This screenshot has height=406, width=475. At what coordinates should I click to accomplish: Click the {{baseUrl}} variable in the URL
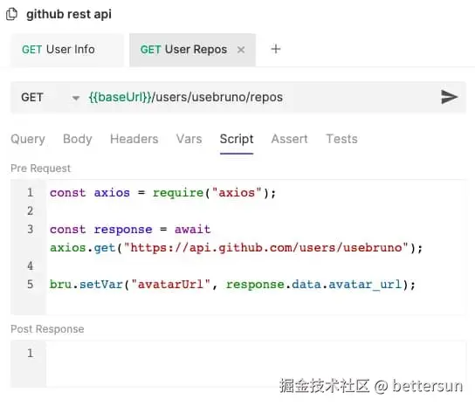(x=120, y=97)
